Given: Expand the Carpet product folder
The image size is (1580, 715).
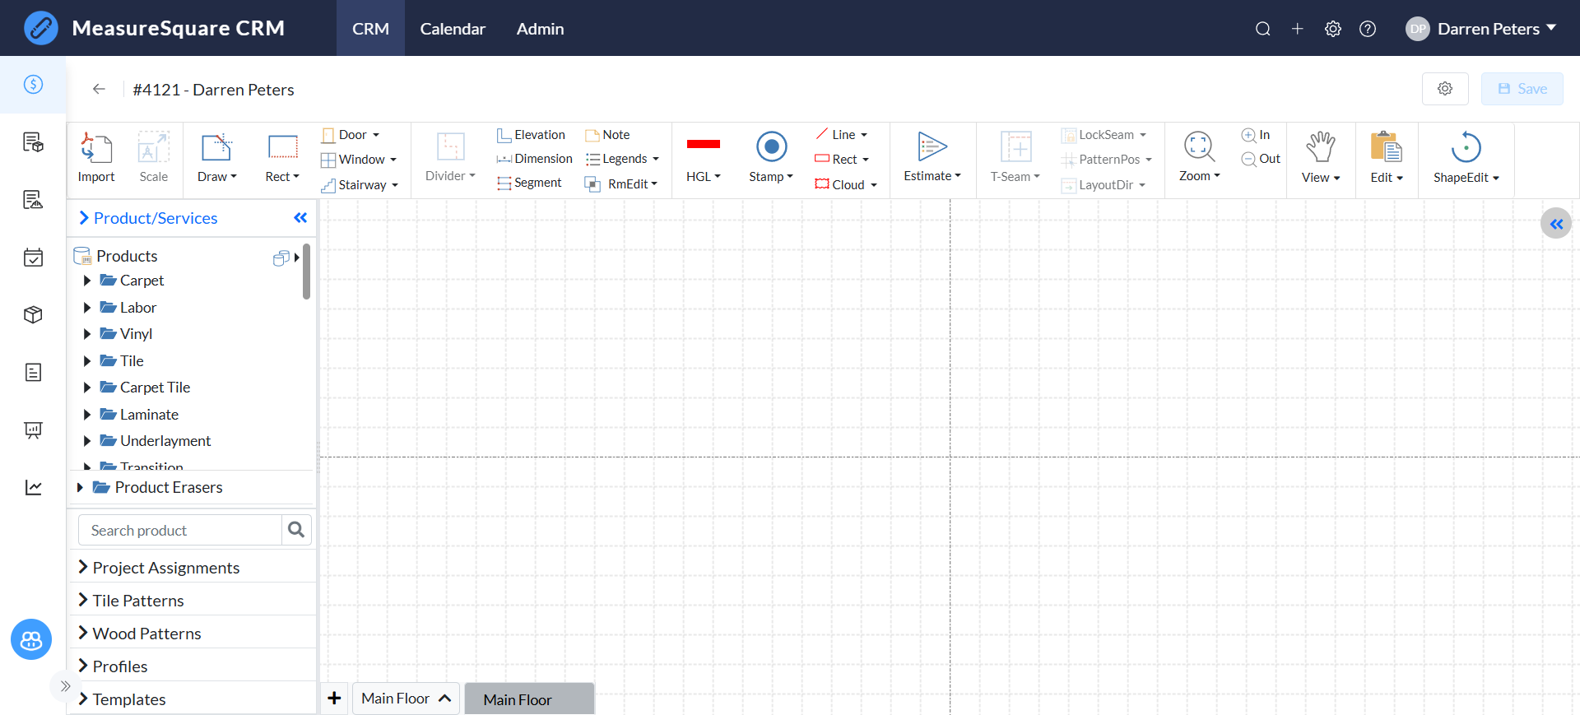Looking at the screenshot, I should (86, 281).
